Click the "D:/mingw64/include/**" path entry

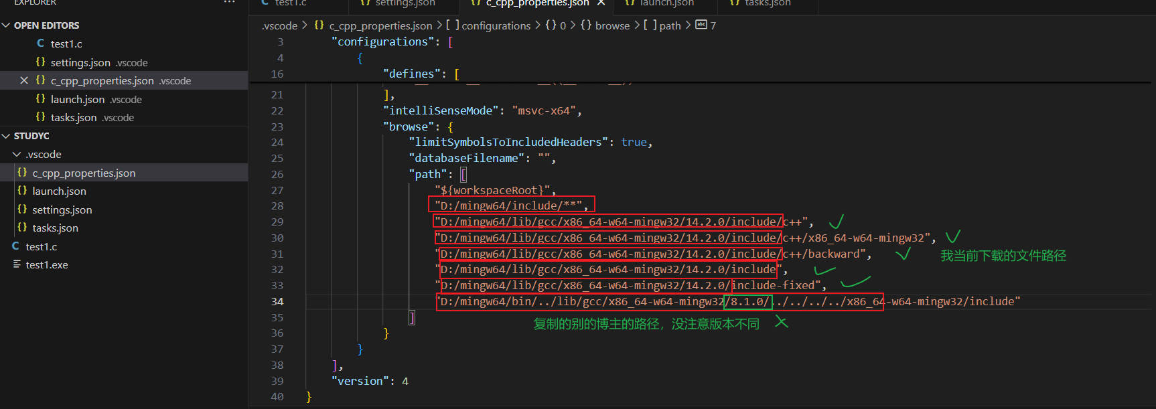pos(508,206)
